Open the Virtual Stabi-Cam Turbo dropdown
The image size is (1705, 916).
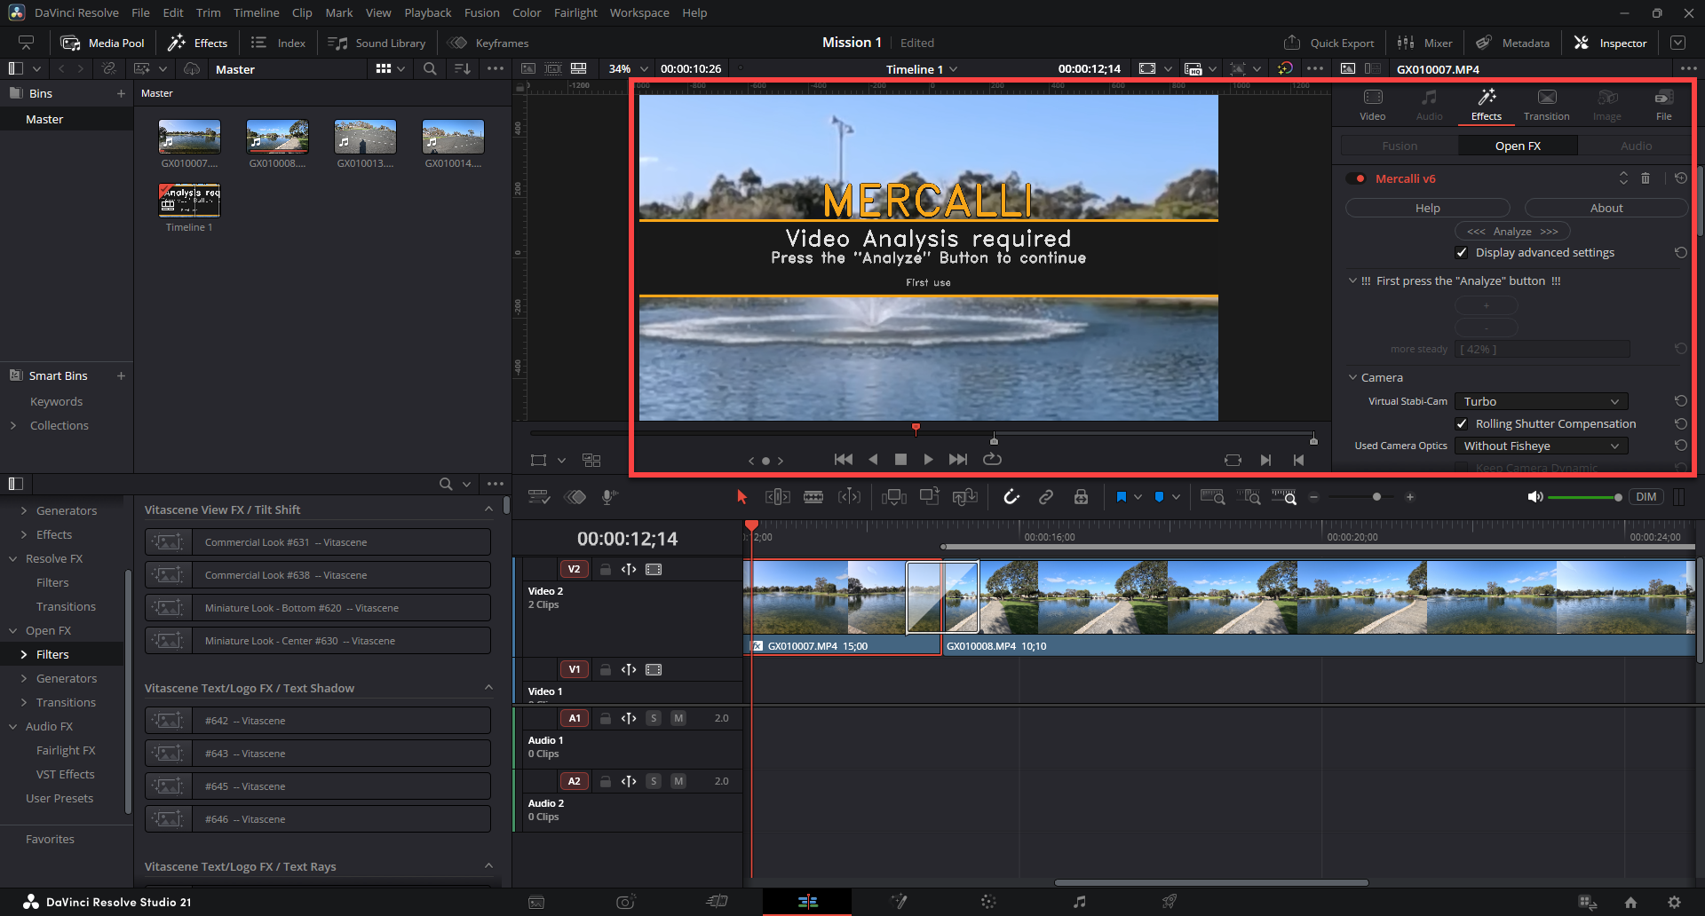pyautogui.click(x=1542, y=401)
